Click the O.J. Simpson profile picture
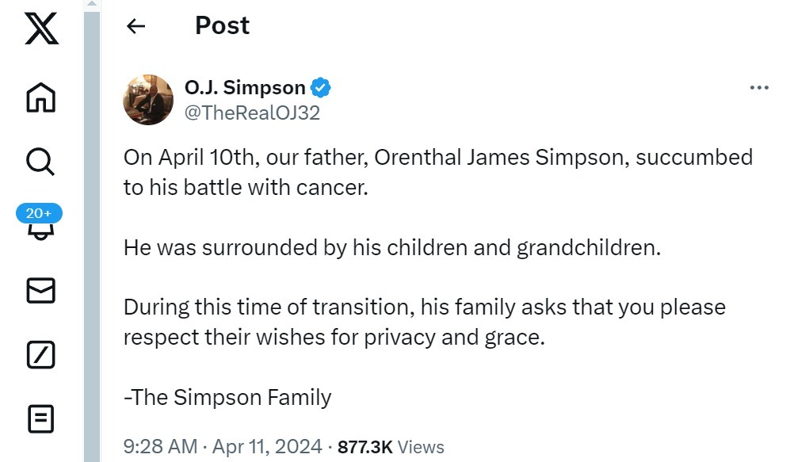This screenshot has width=790, height=462. point(148,100)
